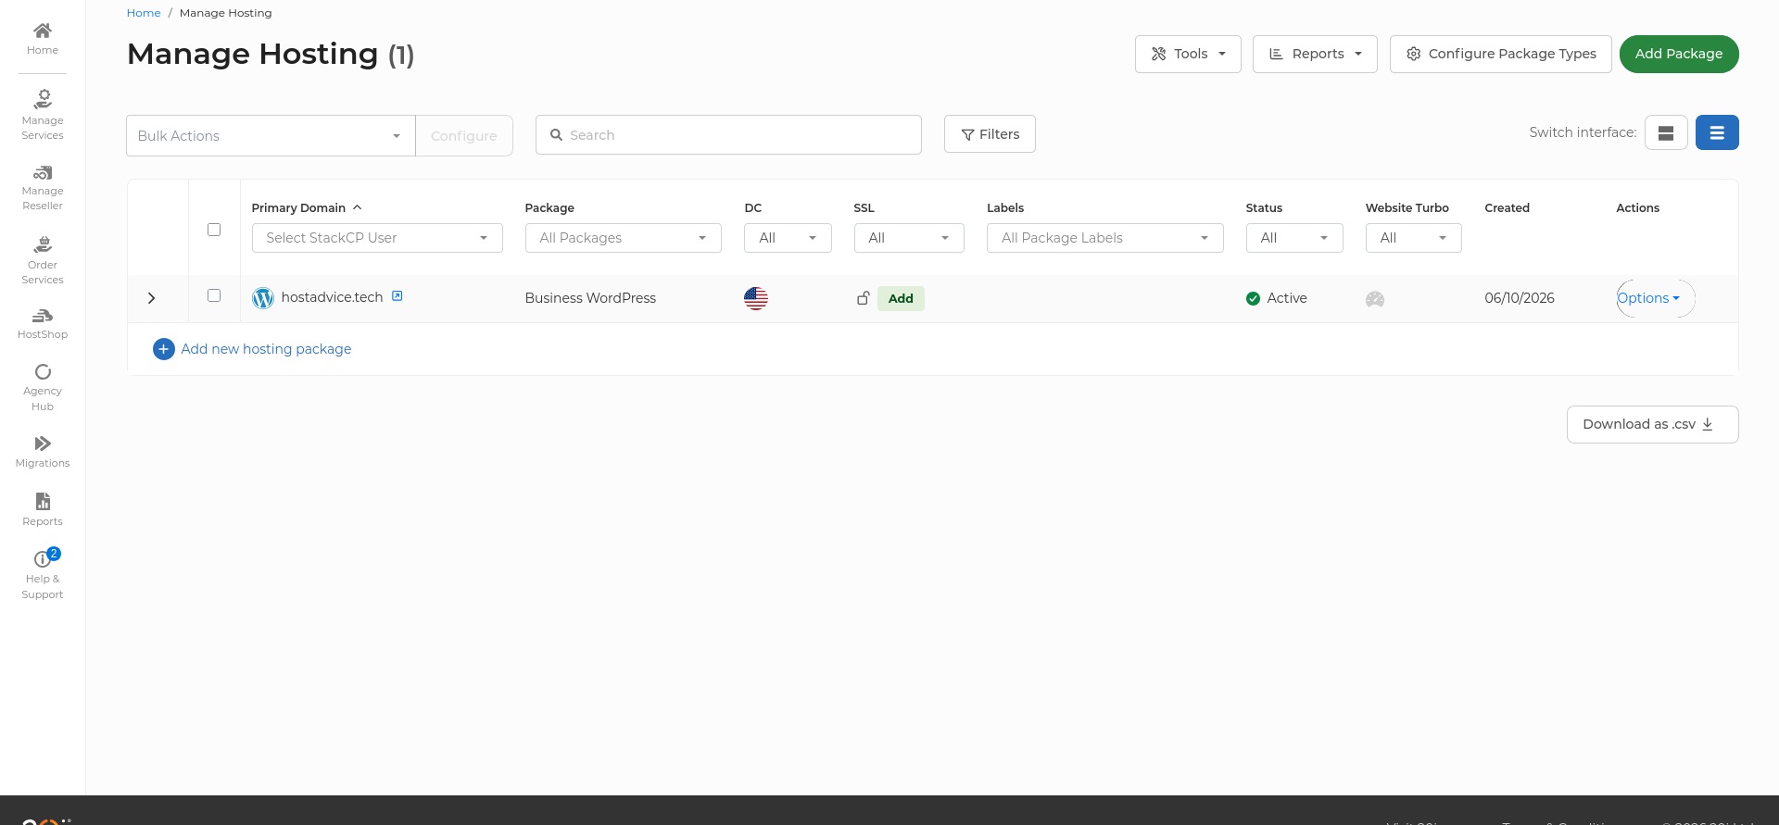Image resolution: width=1779 pixels, height=825 pixels.
Task: Click the Add Package button
Action: (x=1679, y=54)
